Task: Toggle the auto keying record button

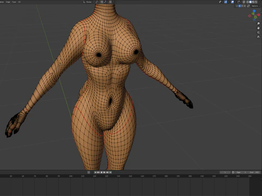Action: 88,172
